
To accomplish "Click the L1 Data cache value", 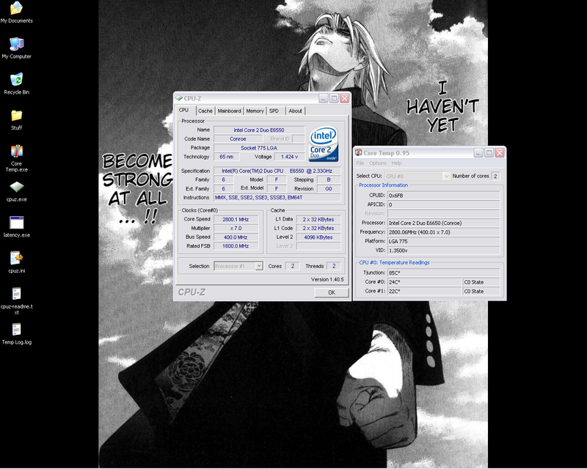I will click(x=318, y=220).
